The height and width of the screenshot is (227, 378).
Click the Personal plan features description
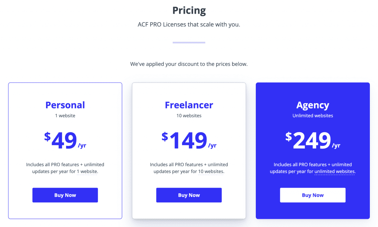pos(65,168)
